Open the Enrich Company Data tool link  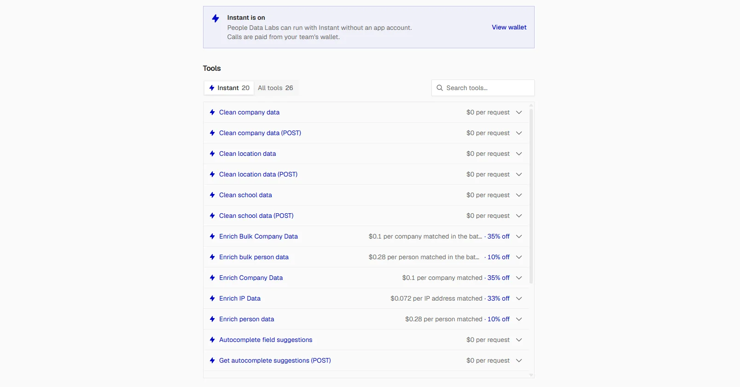pyautogui.click(x=251, y=278)
